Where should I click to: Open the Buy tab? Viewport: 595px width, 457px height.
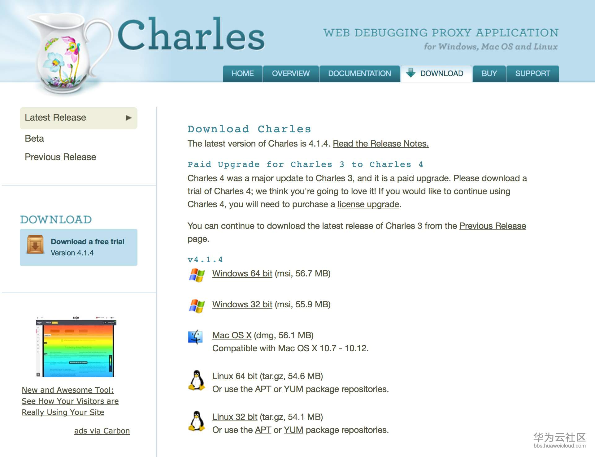tap(489, 74)
